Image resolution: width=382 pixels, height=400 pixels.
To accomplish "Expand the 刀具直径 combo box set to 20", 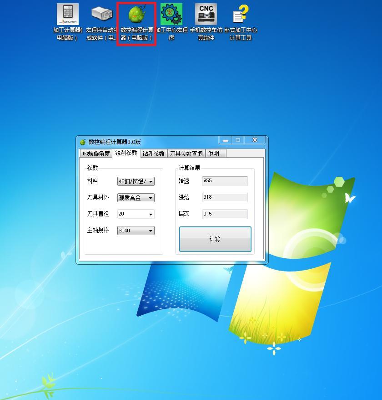I will pos(136,214).
